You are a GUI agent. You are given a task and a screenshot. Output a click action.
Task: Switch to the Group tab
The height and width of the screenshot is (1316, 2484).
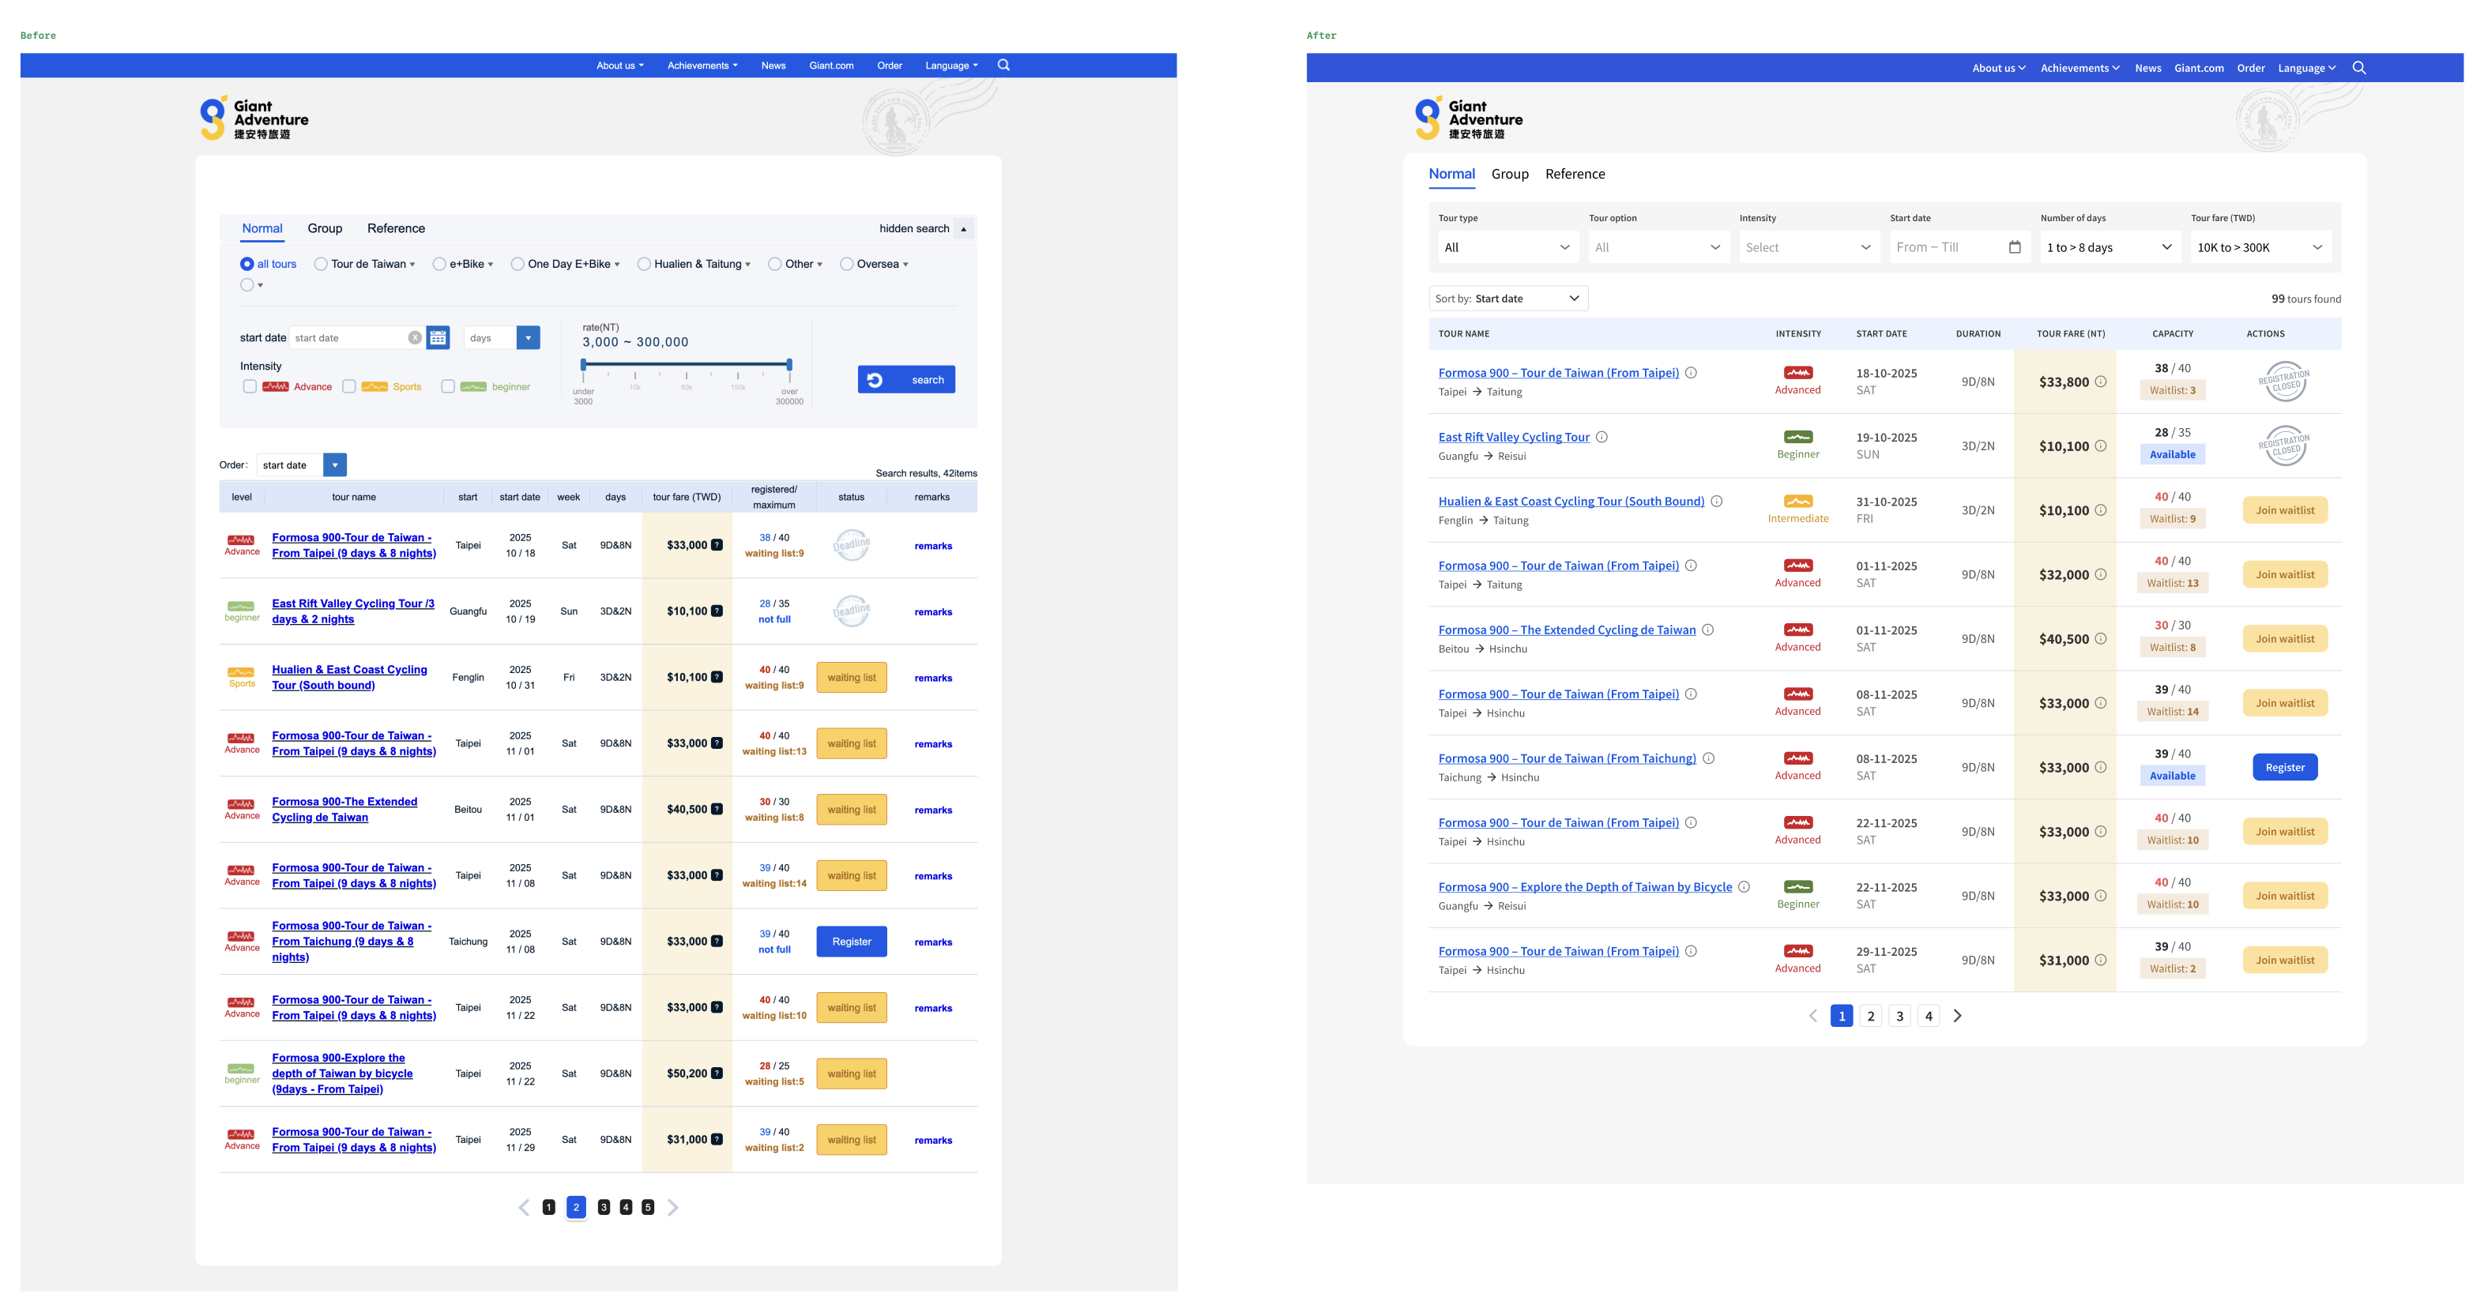point(1510,175)
